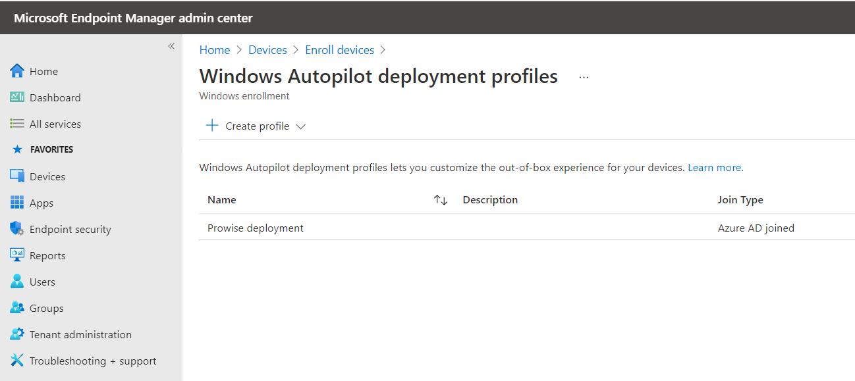
Task: Click the Microsoft Endpoint Manager admin center title
Action: pyautogui.click(x=133, y=18)
